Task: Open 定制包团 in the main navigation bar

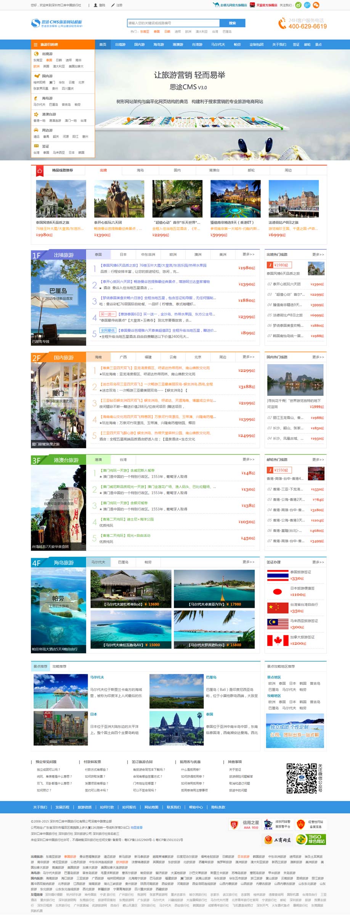Action: [257, 45]
